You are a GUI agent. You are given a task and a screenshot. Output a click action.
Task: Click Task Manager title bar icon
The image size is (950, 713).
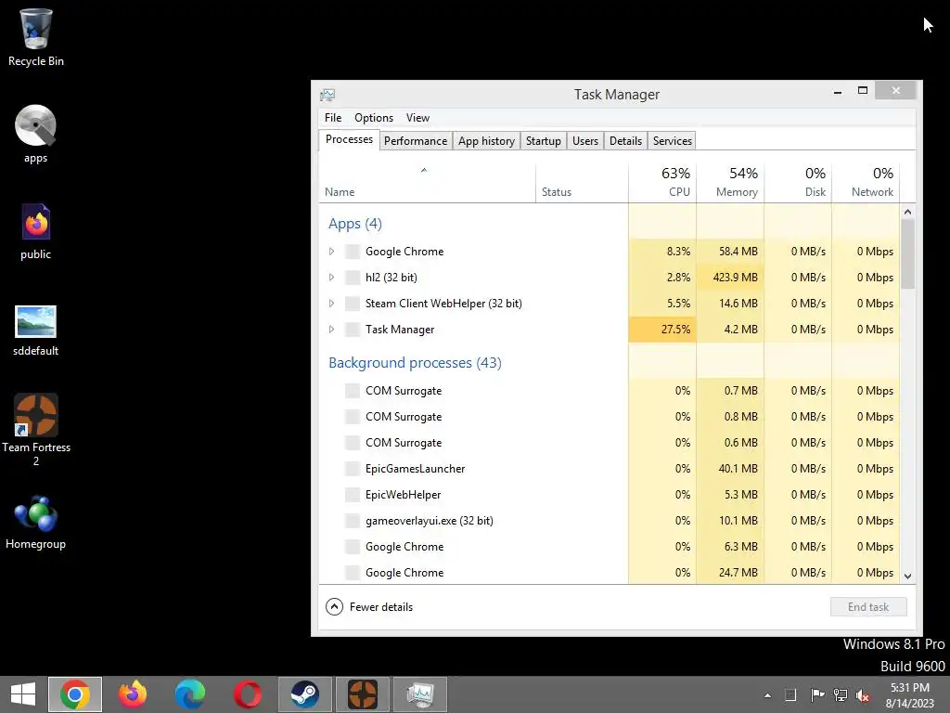point(327,95)
